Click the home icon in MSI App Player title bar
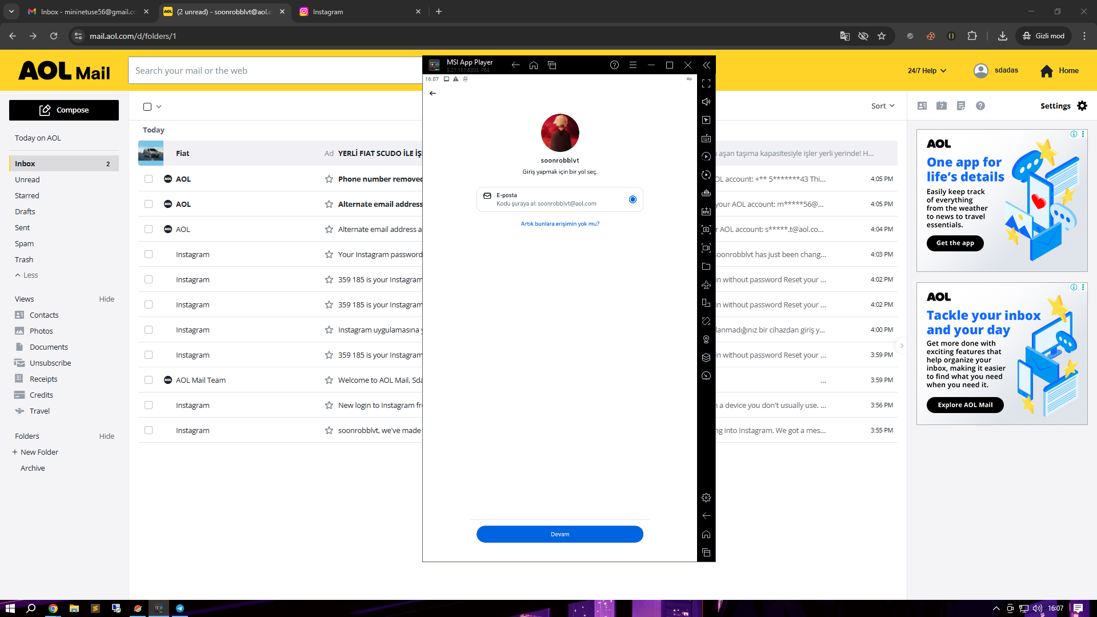The image size is (1097, 617). pyautogui.click(x=534, y=65)
